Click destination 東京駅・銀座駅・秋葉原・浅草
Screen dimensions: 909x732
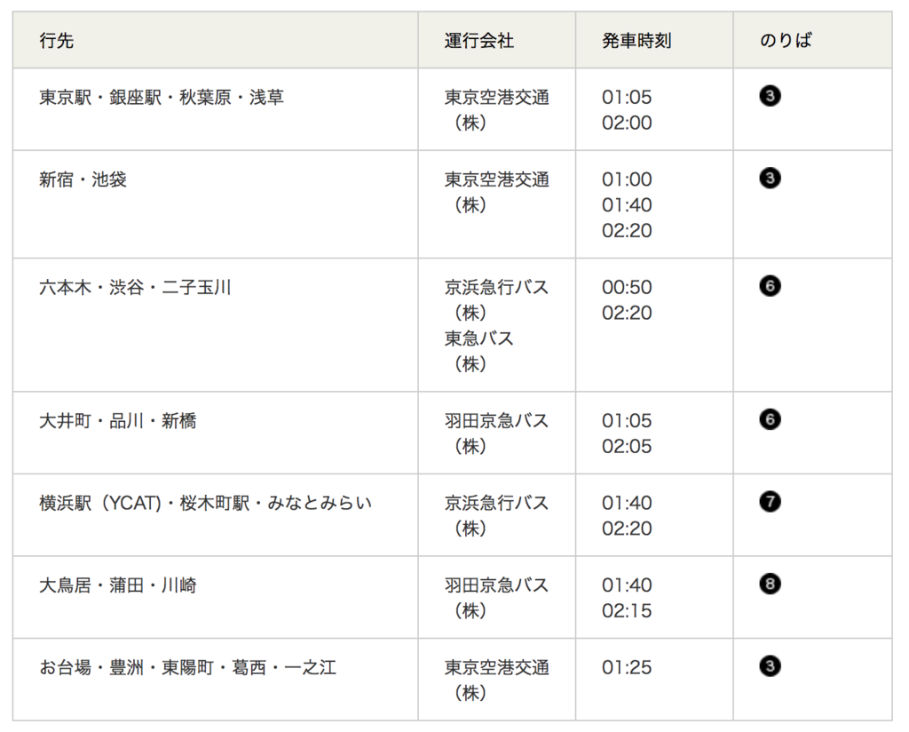[162, 97]
